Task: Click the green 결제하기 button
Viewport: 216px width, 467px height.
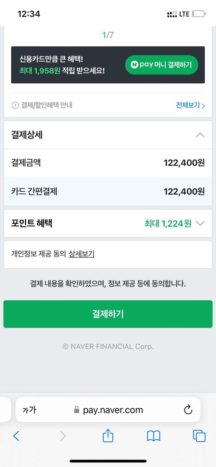Action: pyautogui.click(x=108, y=314)
